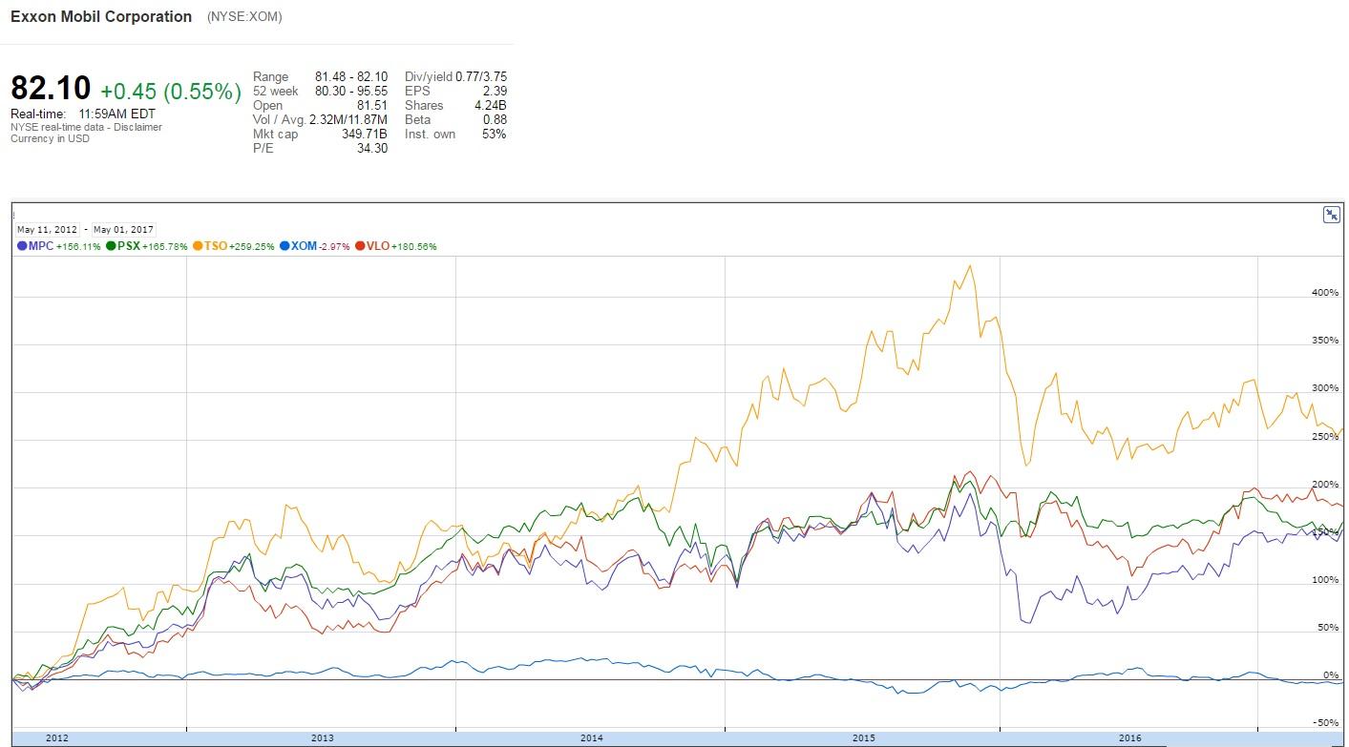Click the 350% y-axis label

point(1325,341)
